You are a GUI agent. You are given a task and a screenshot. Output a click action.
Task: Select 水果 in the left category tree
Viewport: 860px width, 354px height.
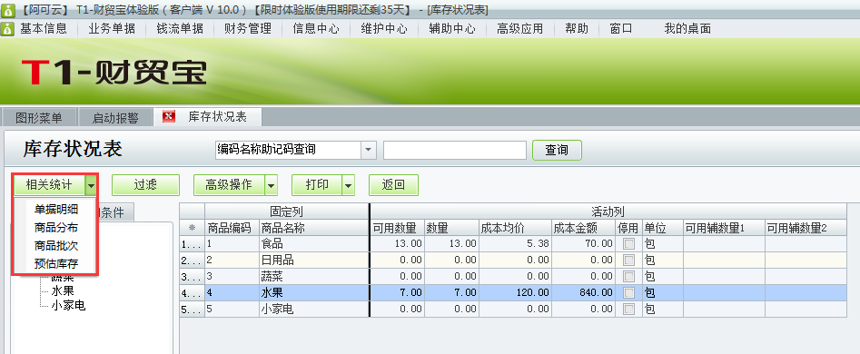63,291
